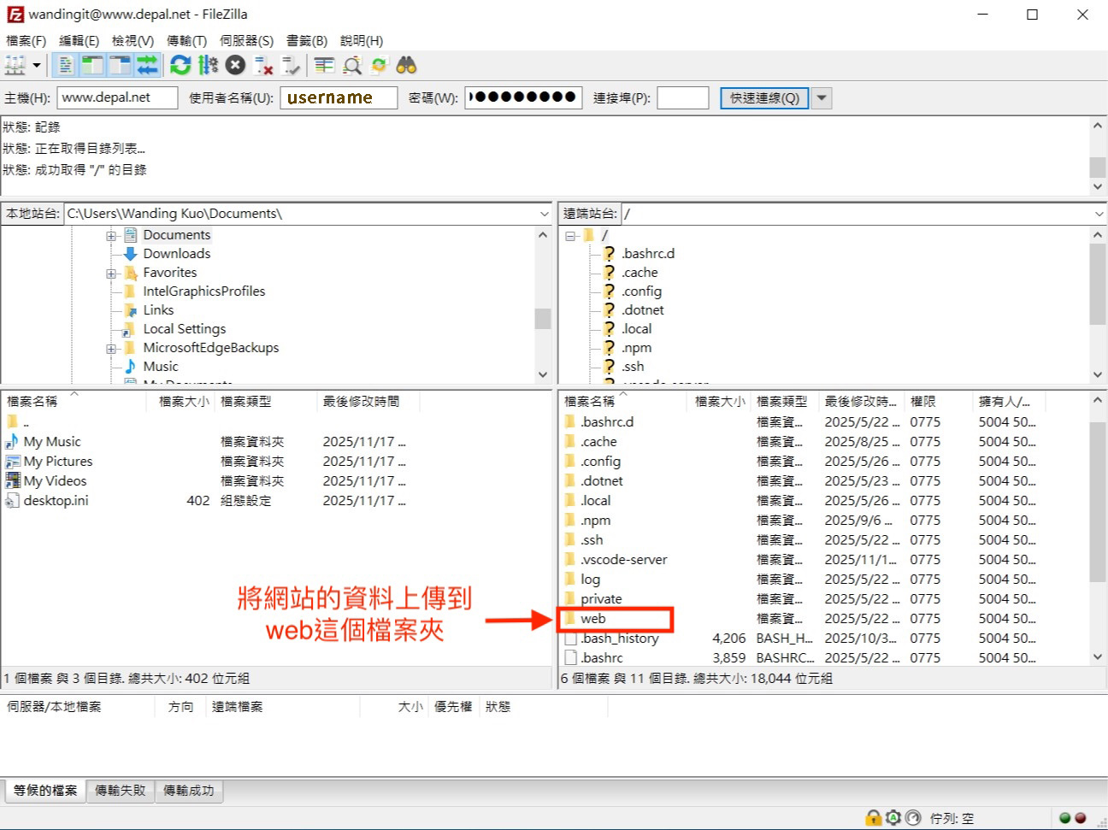Refresh the file and folder lists

click(x=180, y=65)
